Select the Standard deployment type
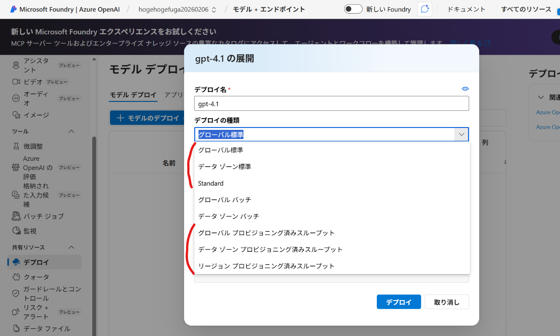Image resolution: width=560 pixels, height=336 pixels. click(x=332, y=183)
